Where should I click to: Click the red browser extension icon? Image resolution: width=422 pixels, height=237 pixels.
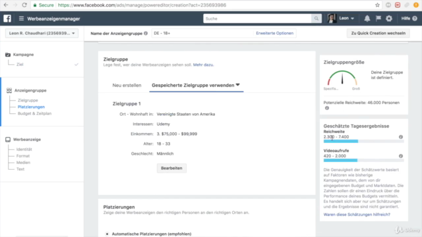(398, 5)
